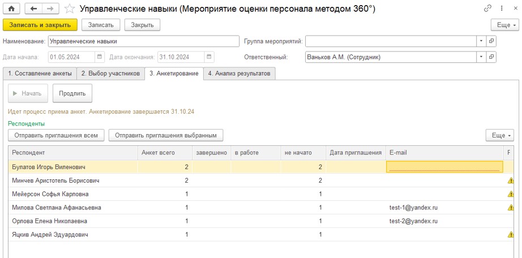
Task: Click Отправить приглашения выбранным
Action: click(x=166, y=135)
